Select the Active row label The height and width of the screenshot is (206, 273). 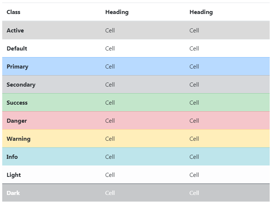(15, 31)
